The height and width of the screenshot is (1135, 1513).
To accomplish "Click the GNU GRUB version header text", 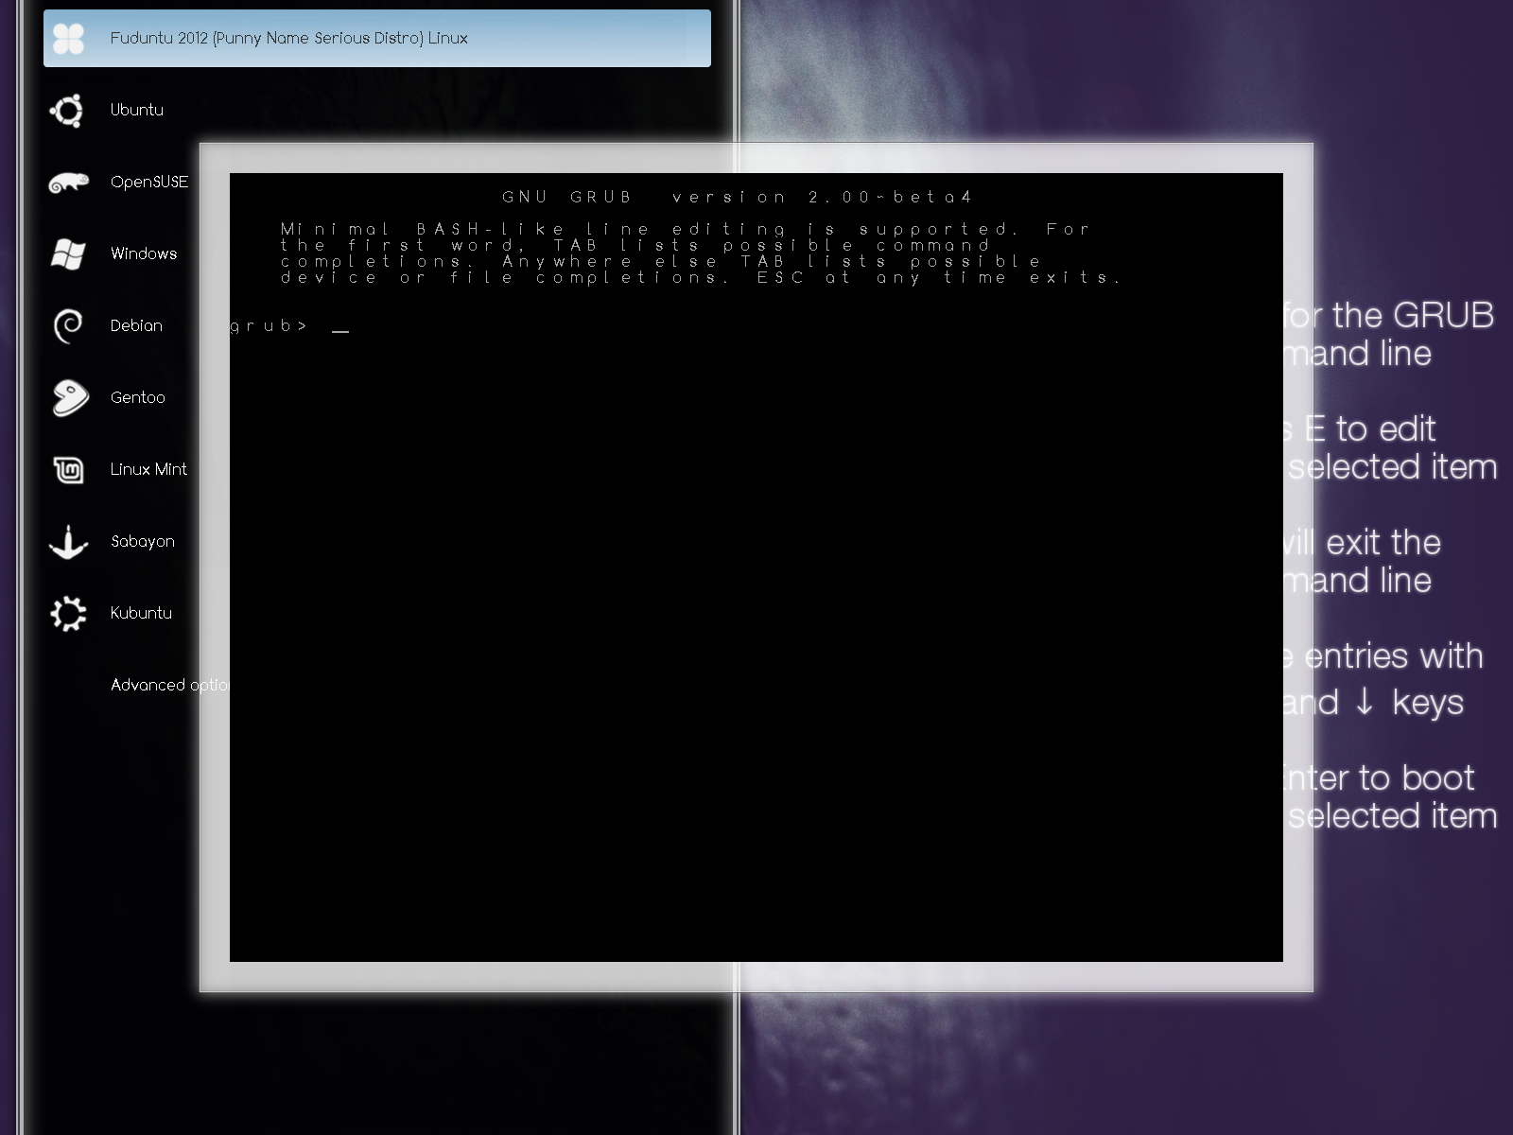I will (x=737, y=197).
